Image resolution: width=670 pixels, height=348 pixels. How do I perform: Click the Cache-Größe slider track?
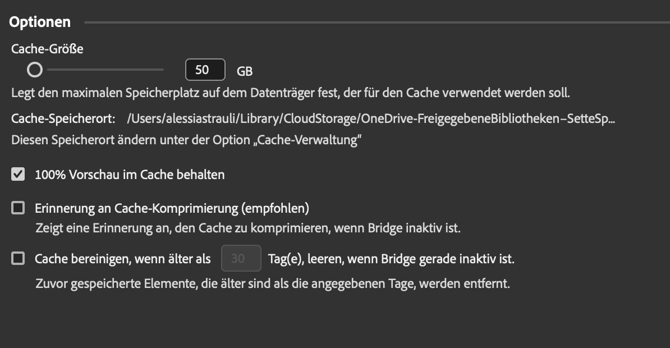107,70
